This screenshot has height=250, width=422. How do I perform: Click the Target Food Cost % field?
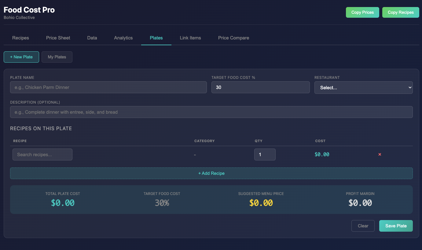pyautogui.click(x=261, y=87)
